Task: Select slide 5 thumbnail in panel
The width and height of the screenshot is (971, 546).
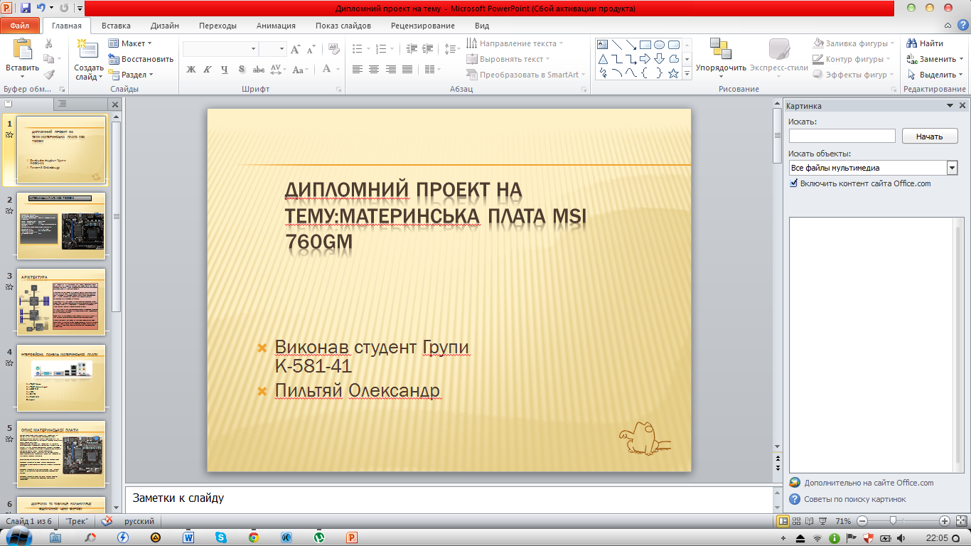Action: pyautogui.click(x=61, y=454)
